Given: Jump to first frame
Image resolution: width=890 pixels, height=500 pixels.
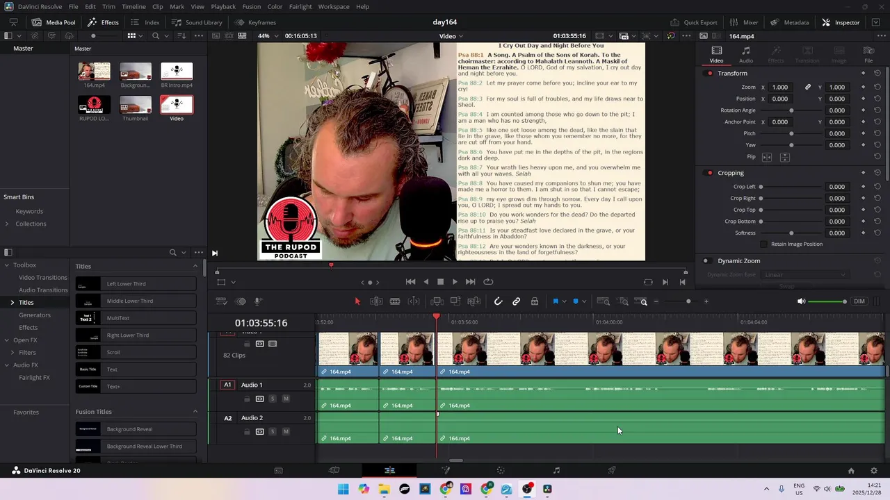Looking at the screenshot, I should point(410,282).
